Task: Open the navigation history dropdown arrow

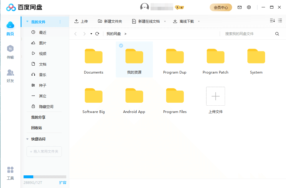Action: [x=91, y=34]
